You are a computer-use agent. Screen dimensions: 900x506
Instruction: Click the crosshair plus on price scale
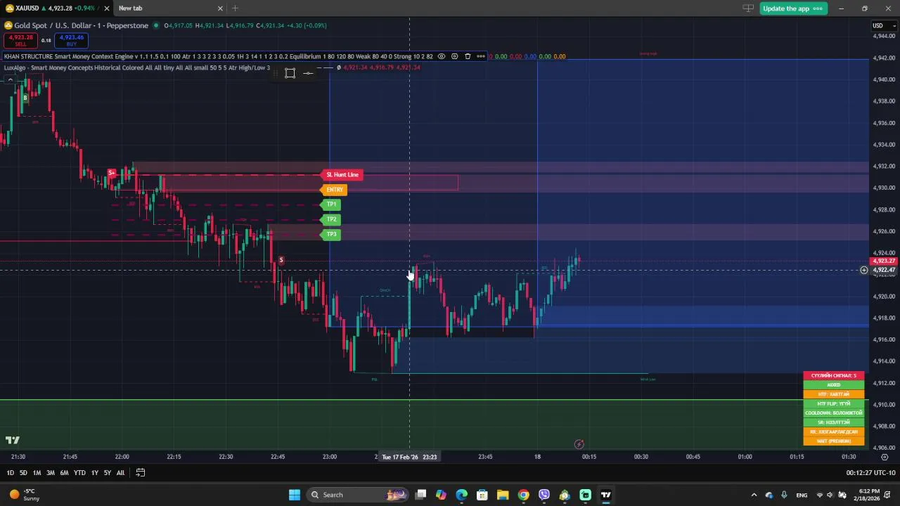tap(864, 270)
